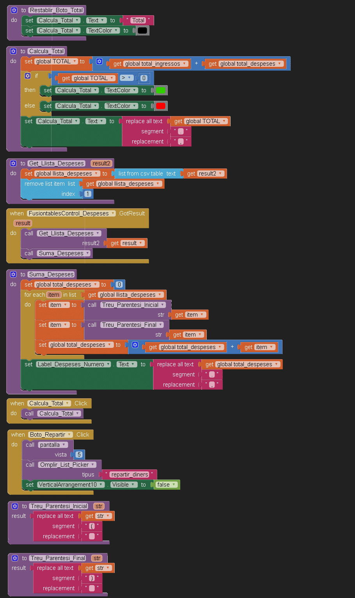Open the VerticalArrangement10 Visible property dropdown
This screenshot has width=355, height=598.
tap(134, 485)
